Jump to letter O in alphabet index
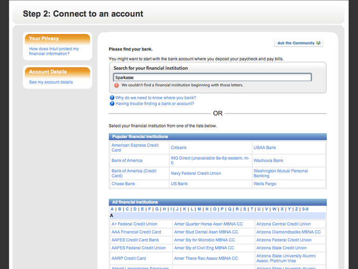The image size is (358, 269). pos(215,209)
